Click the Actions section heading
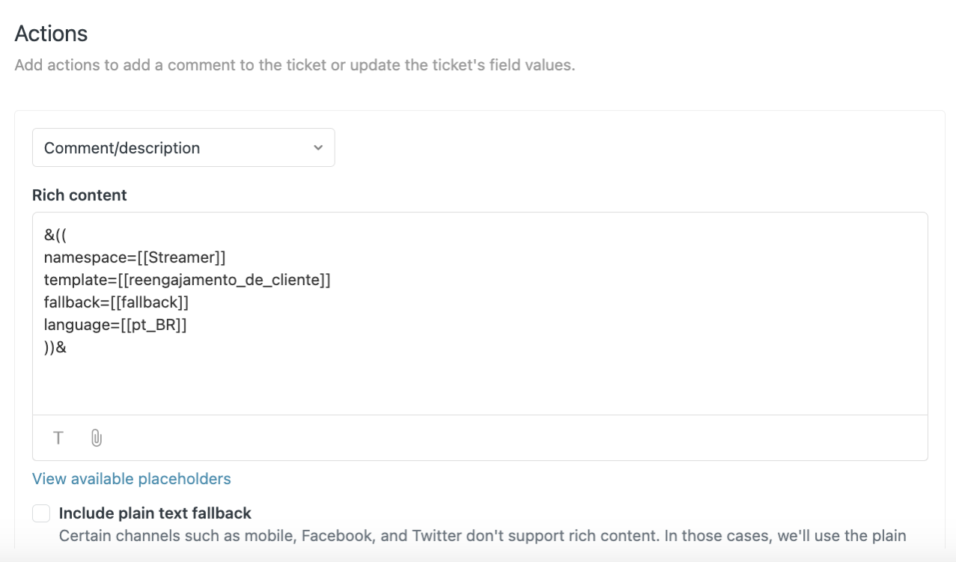The width and height of the screenshot is (956, 562). click(x=51, y=34)
